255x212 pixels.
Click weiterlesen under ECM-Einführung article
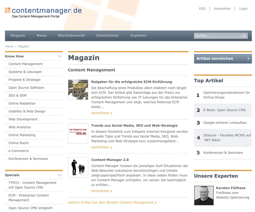click(x=102, y=113)
